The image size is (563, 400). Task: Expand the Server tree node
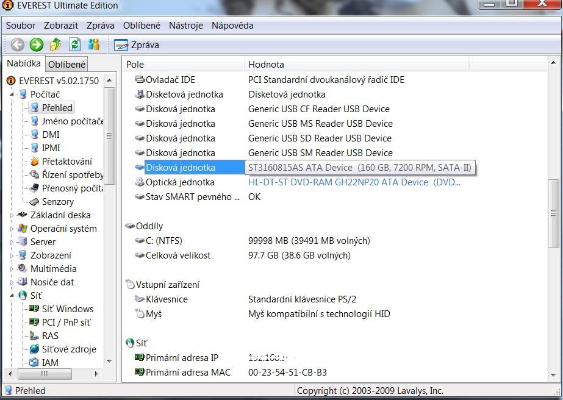12,242
